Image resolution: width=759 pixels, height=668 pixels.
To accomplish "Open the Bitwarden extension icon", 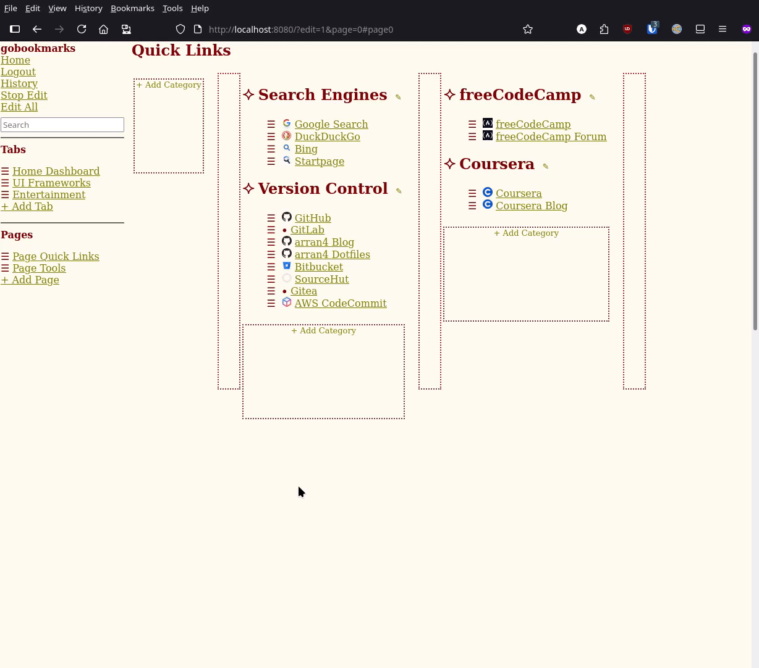I will point(652,28).
